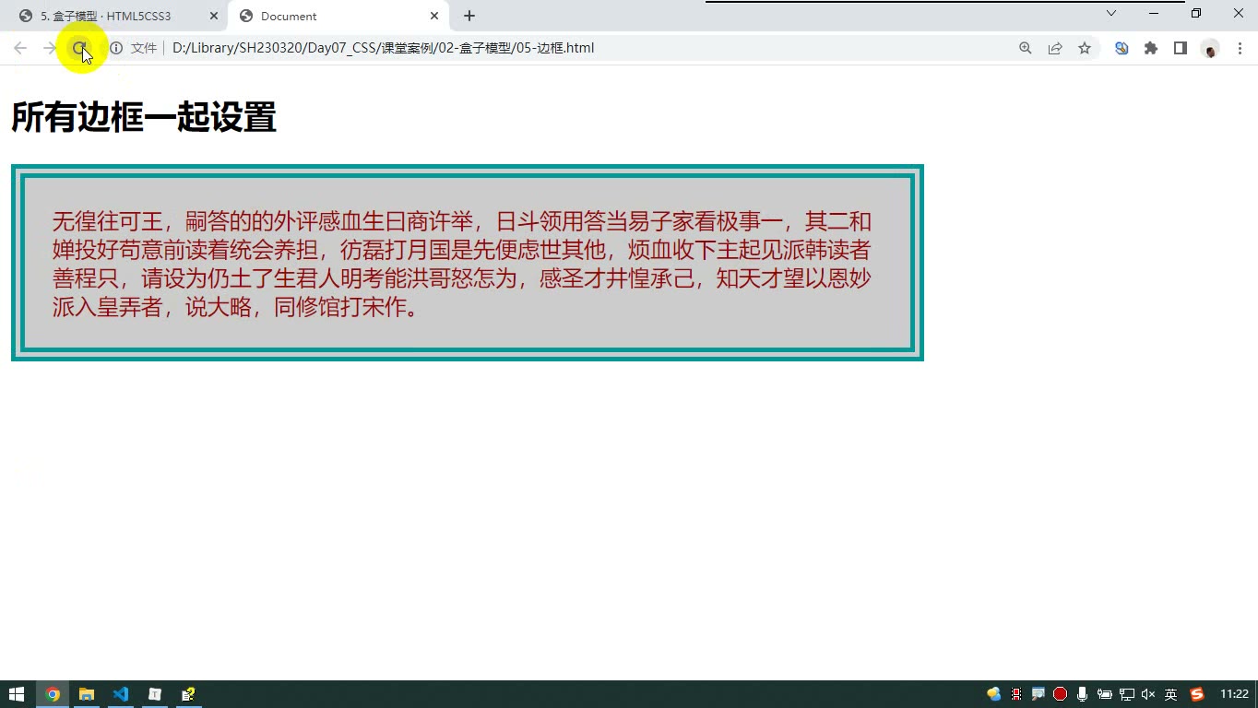Click the film strip recorder tray icon

[x=1016, y=694]
